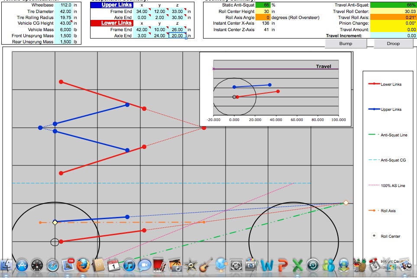Viewport: 417px width, 278px height.
Task: Open Microsoft Excel from the dock
Action: pyautogui.click(x=297, y=265)
